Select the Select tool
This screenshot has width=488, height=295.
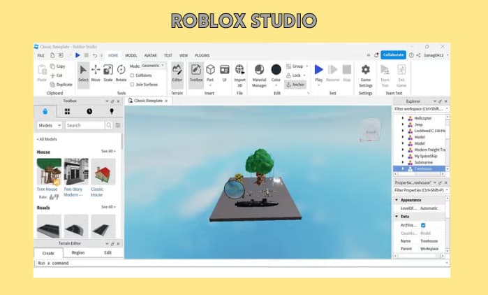[83, 74]
